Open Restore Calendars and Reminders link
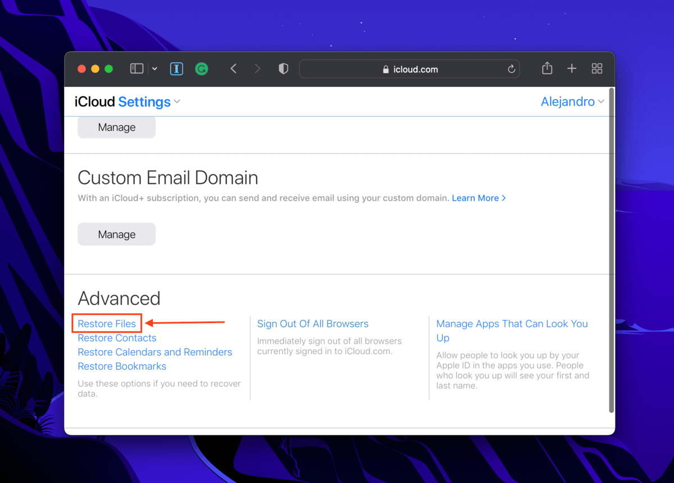The width and height of the screenshot is (674, 483). point(155,352)
